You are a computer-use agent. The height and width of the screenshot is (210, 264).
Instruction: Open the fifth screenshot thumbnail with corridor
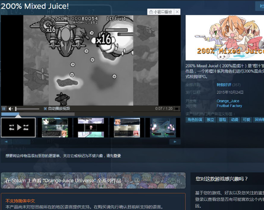point(163,128)
